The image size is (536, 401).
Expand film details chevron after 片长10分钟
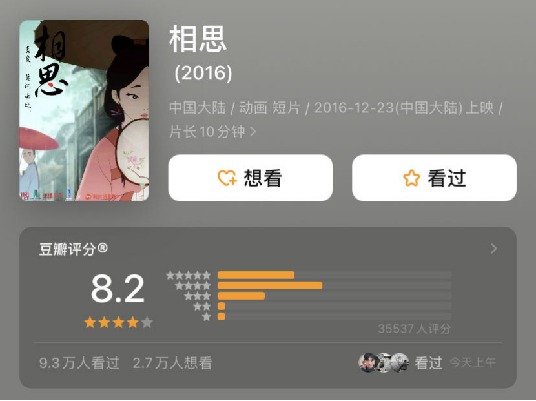(253, 132)
